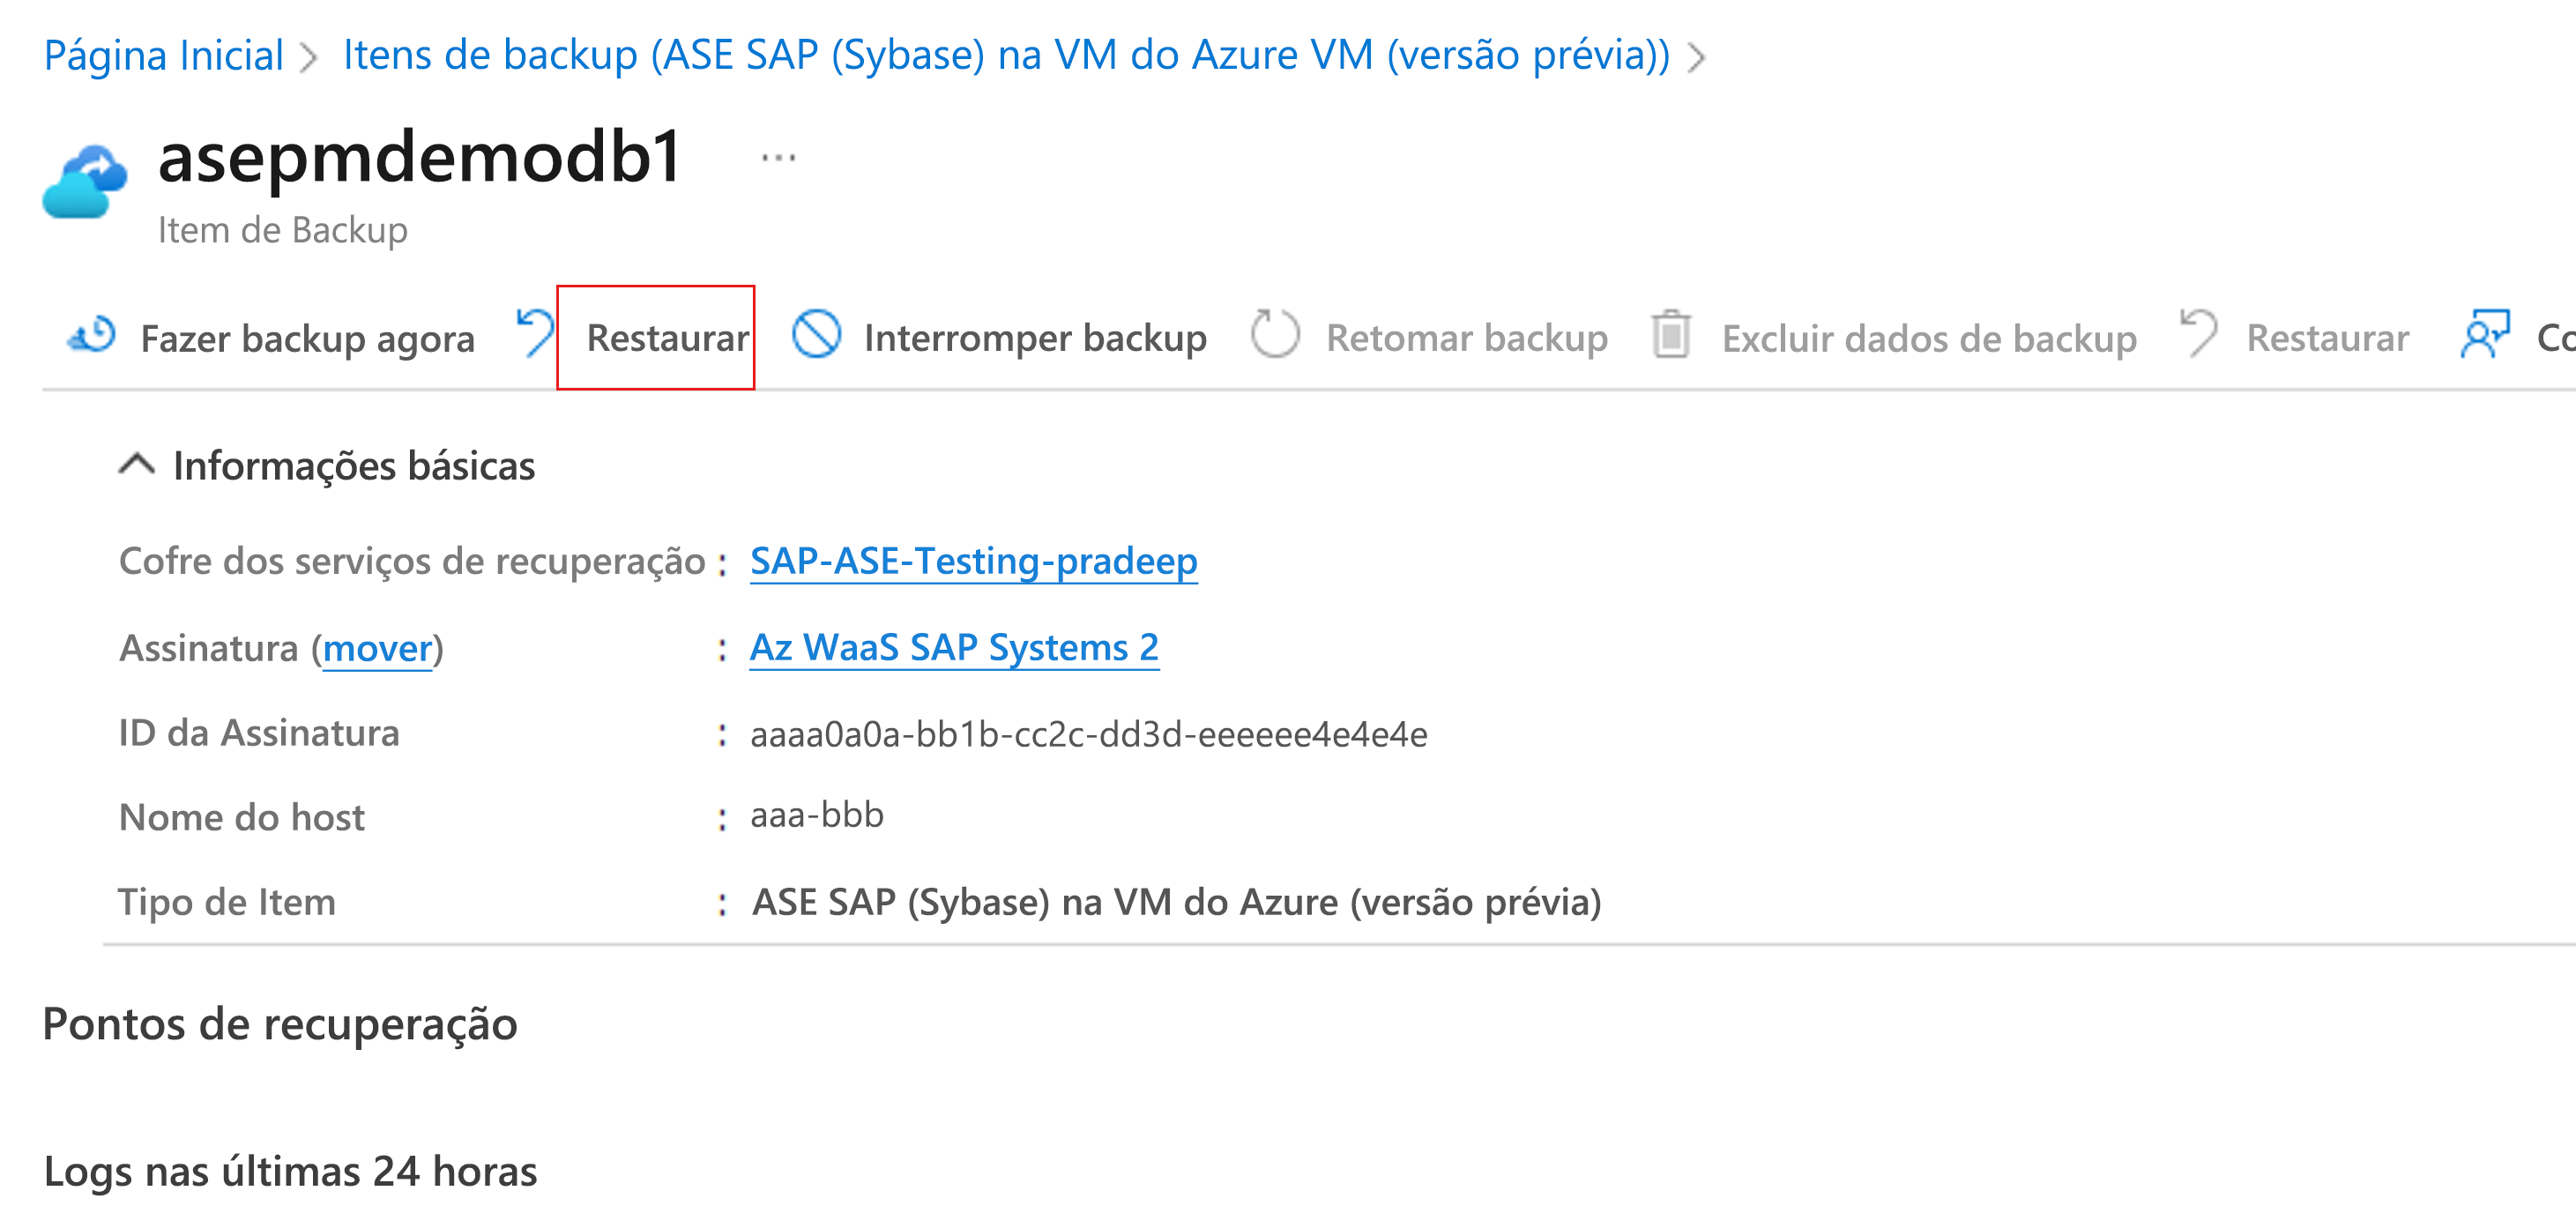Click the mover subscription link
The image size is (2576, 1228).
tap(377, 649)
